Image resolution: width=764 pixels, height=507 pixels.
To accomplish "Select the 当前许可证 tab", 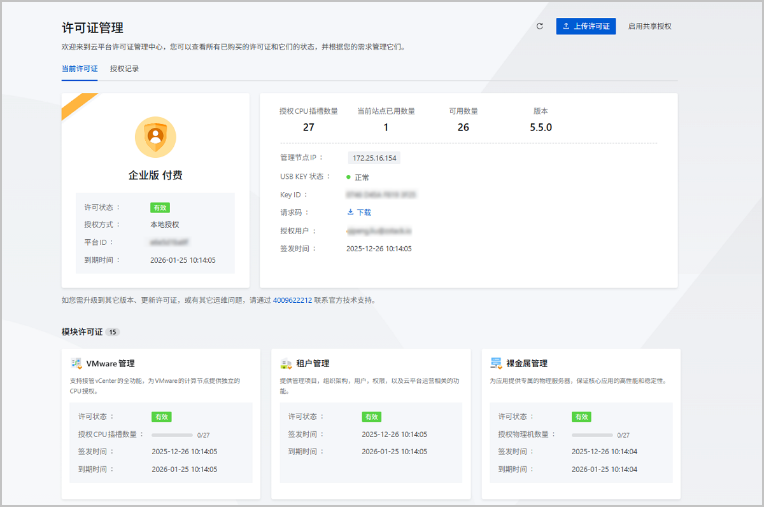I will point(80,69).
